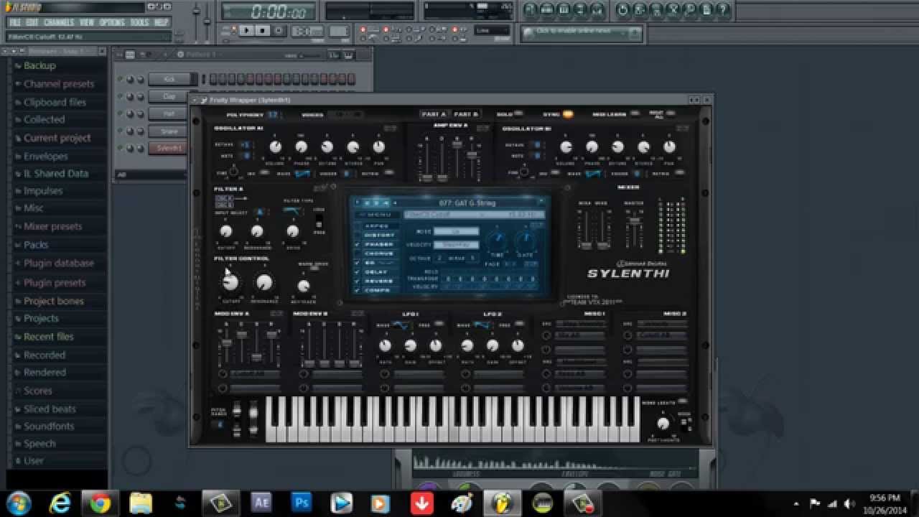
Task: Click the Filter Control RESONANCE knob
Action: click(264, 283)
